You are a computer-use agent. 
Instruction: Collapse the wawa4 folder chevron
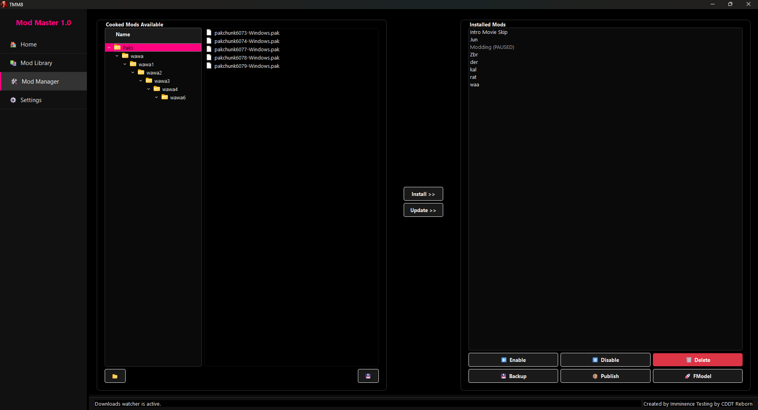coord(149,89)
